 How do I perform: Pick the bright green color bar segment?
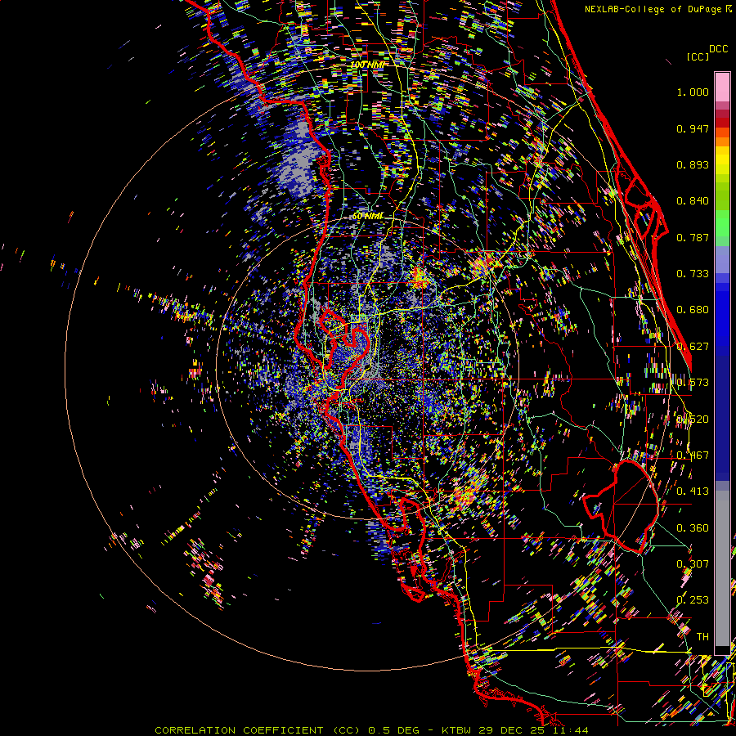[722, 223]
